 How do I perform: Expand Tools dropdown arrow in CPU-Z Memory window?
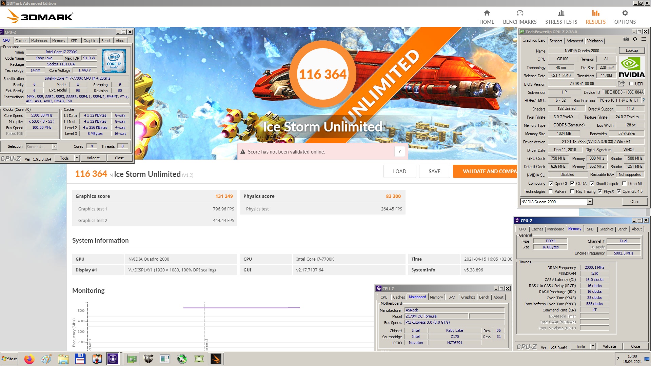(593, 346)
